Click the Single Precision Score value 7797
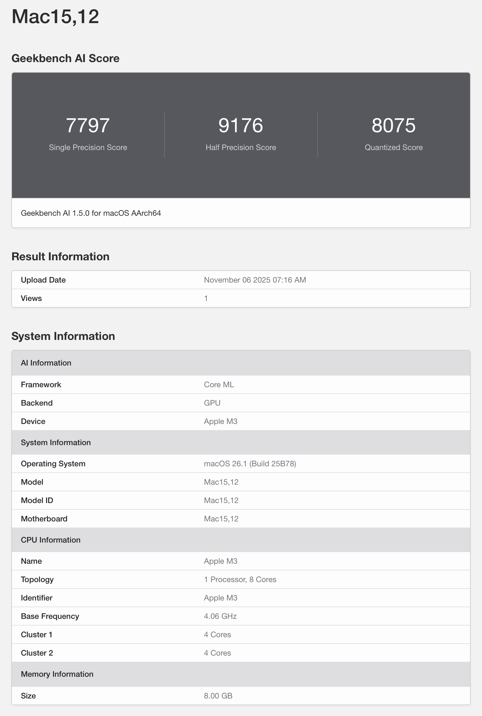Screen dimensions: 482x716 coord(88,126)
